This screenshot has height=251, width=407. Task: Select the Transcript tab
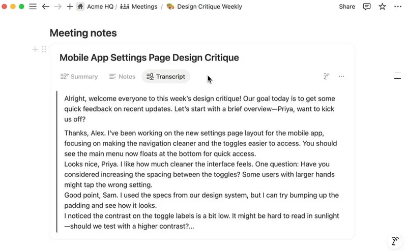pos(166,77)
